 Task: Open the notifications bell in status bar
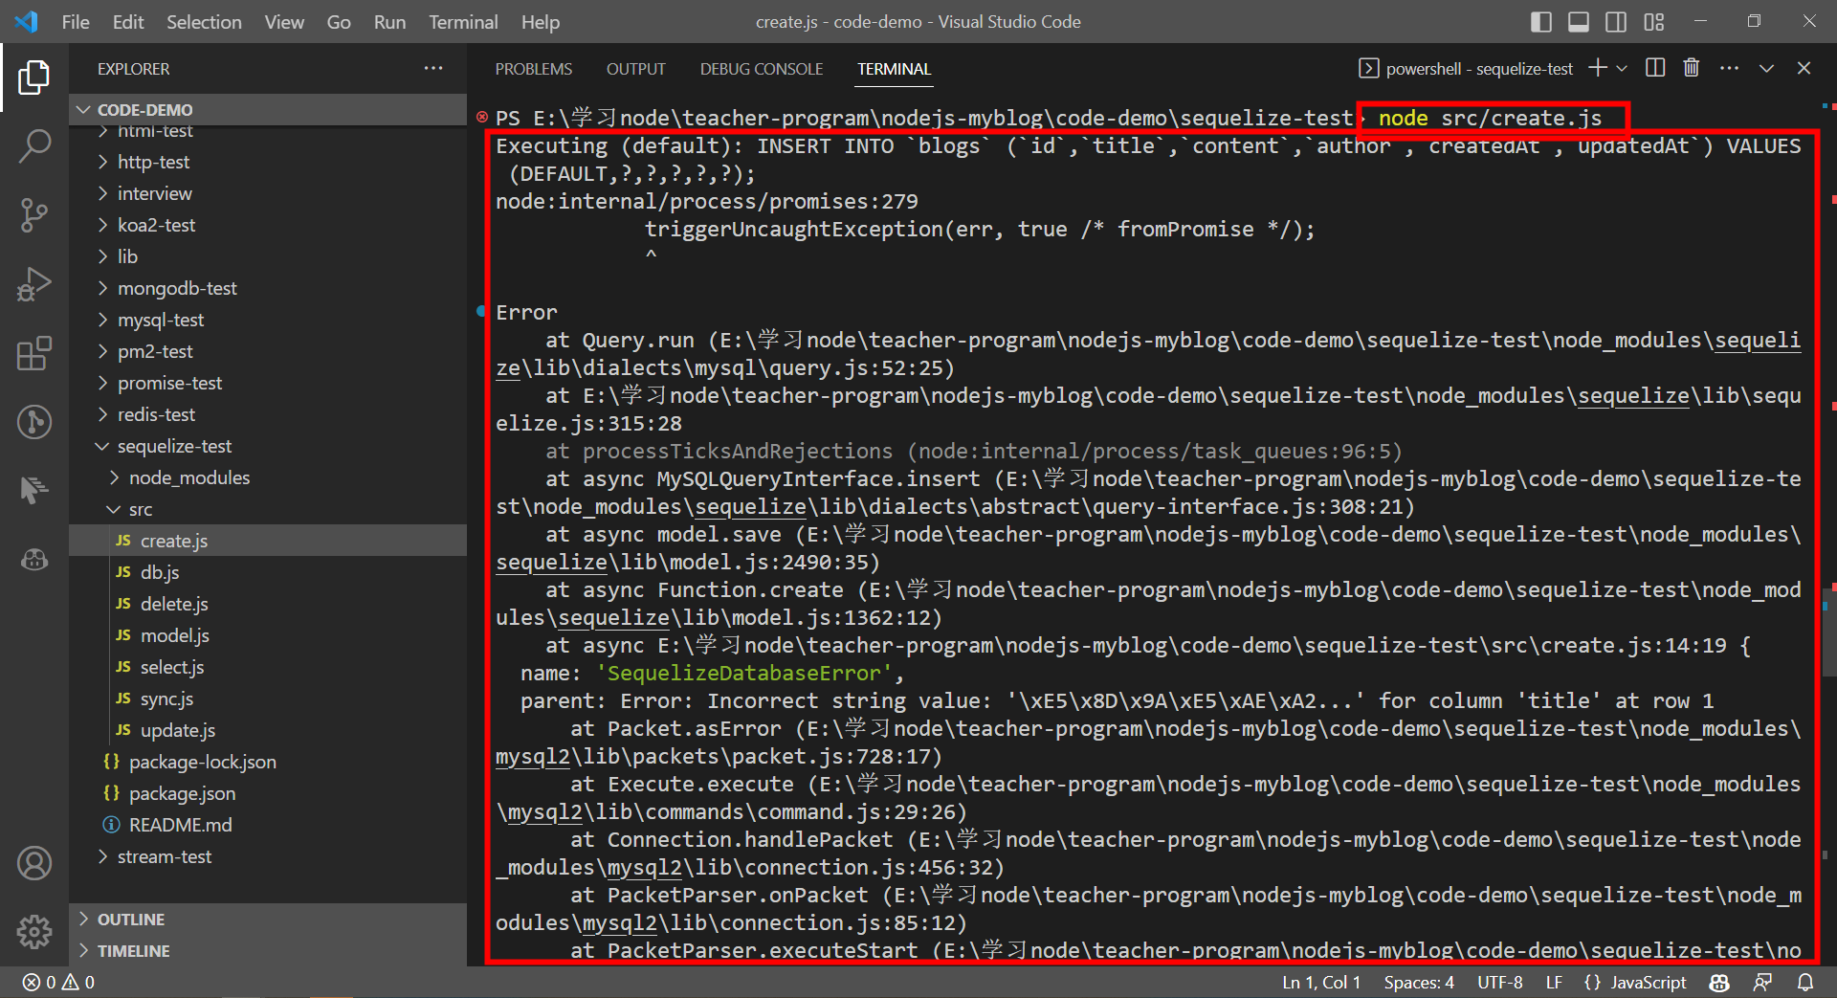tap(1805, 983)
